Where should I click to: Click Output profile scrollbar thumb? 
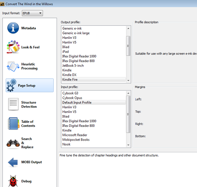[x=128, y=46]
